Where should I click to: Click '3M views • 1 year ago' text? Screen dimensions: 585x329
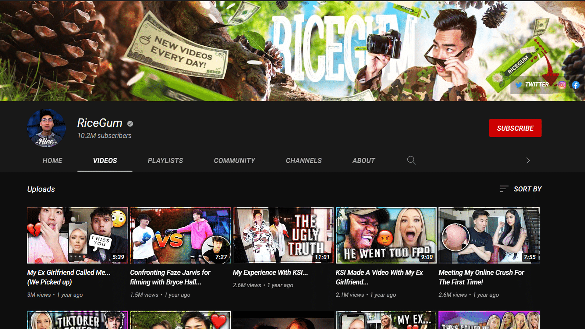[55, 295]
